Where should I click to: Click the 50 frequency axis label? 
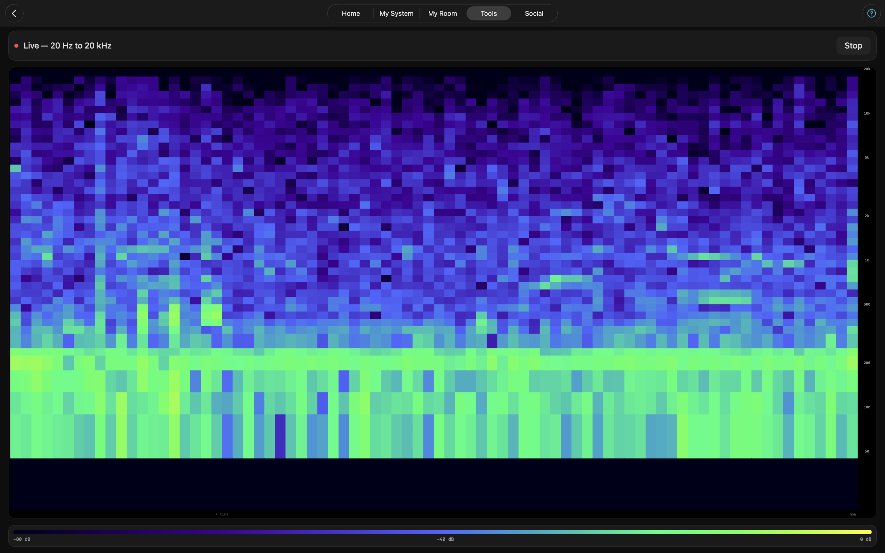[x=867, y=451]
